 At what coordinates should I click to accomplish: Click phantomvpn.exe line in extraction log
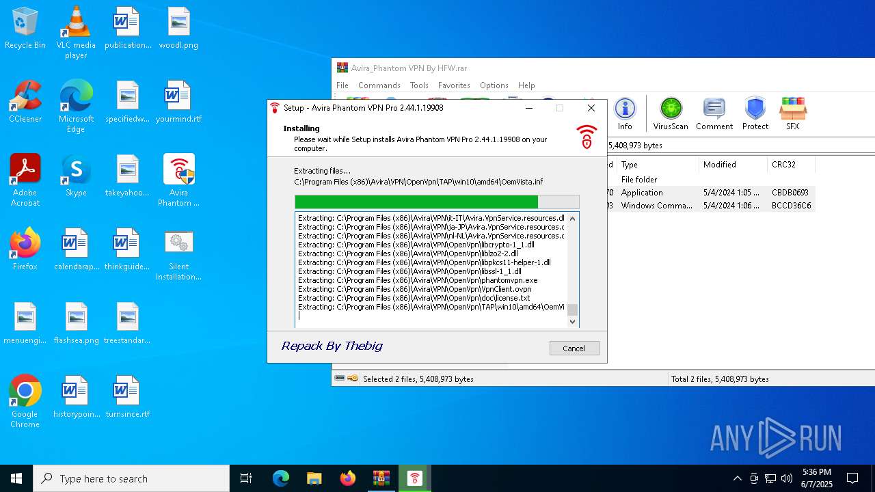click(x=418, y=280)
